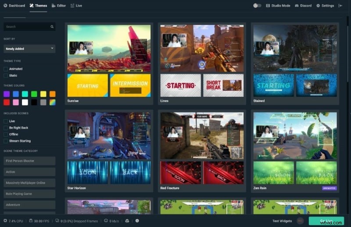Open the Newly Added sort dropdown
The image size is (351, 227).
coord(29,49)
